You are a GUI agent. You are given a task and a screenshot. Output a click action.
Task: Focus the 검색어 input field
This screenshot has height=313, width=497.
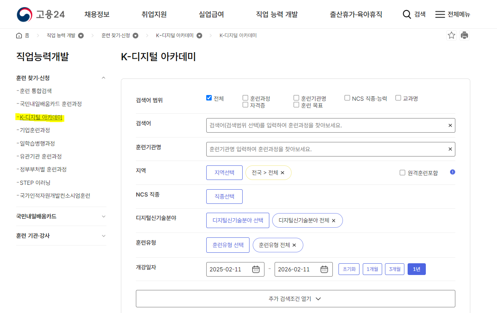[331, 125]
